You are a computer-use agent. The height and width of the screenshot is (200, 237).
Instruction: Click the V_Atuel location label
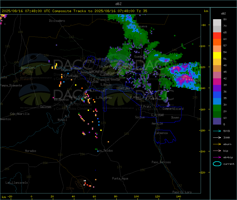pos(135,97)
